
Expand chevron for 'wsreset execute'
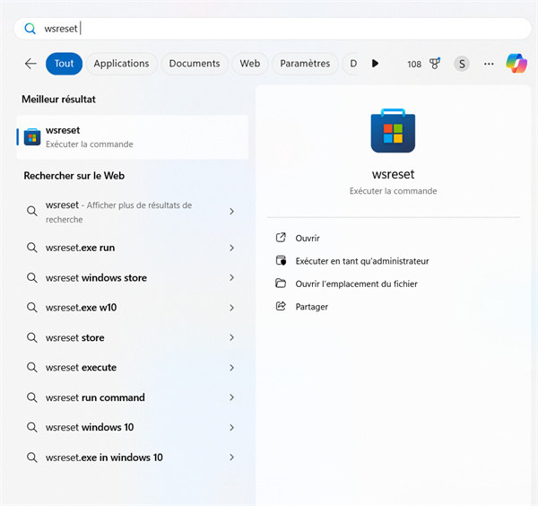(x=232, y=368)
